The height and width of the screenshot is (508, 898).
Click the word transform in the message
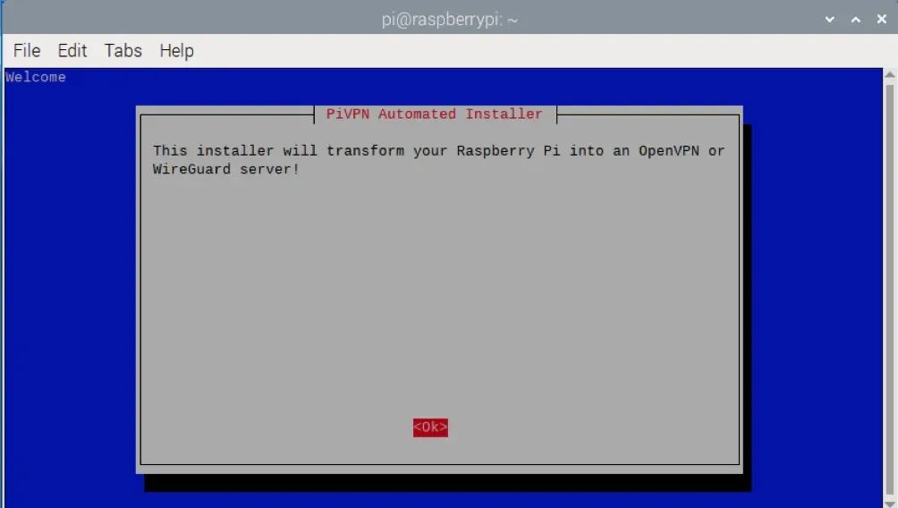(365, 151)
